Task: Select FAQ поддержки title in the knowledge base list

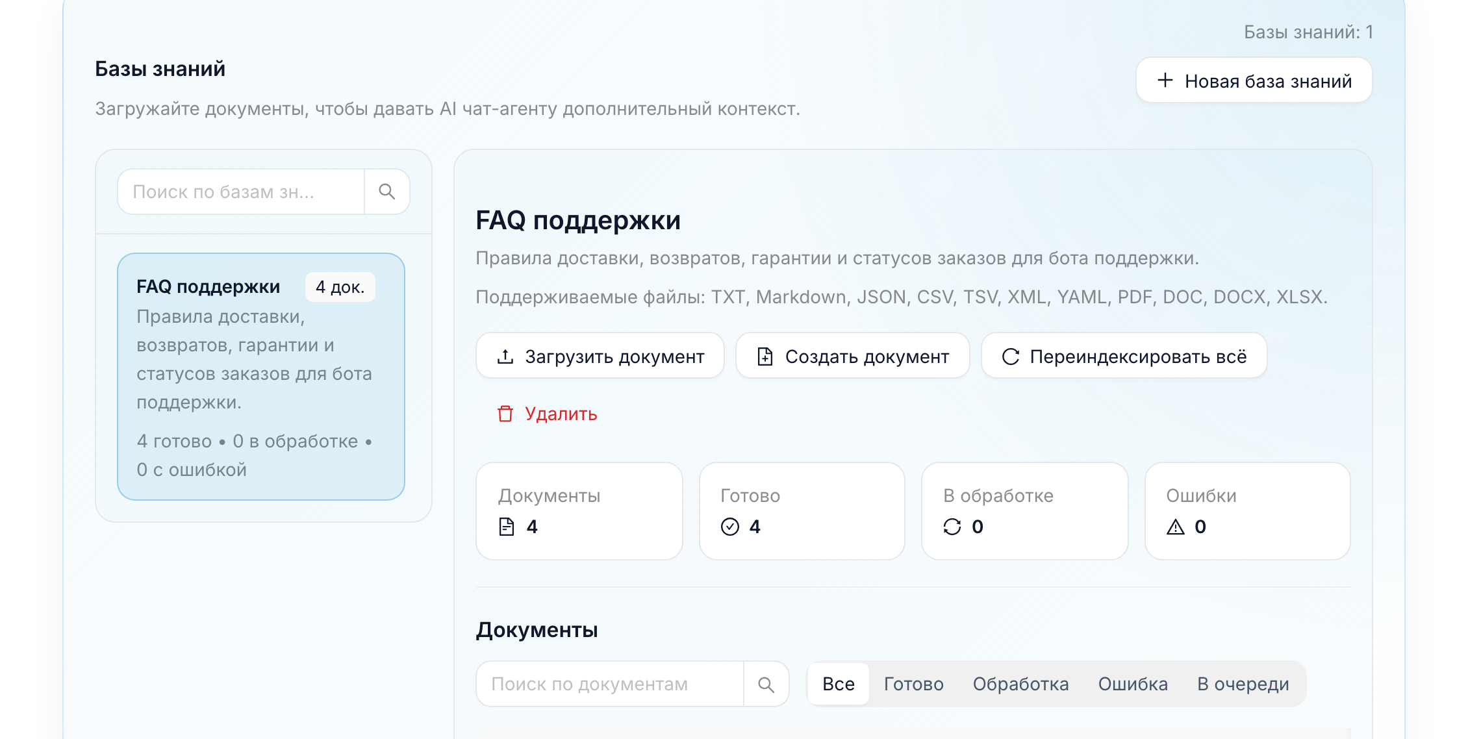Action: (x=209, y=286)
